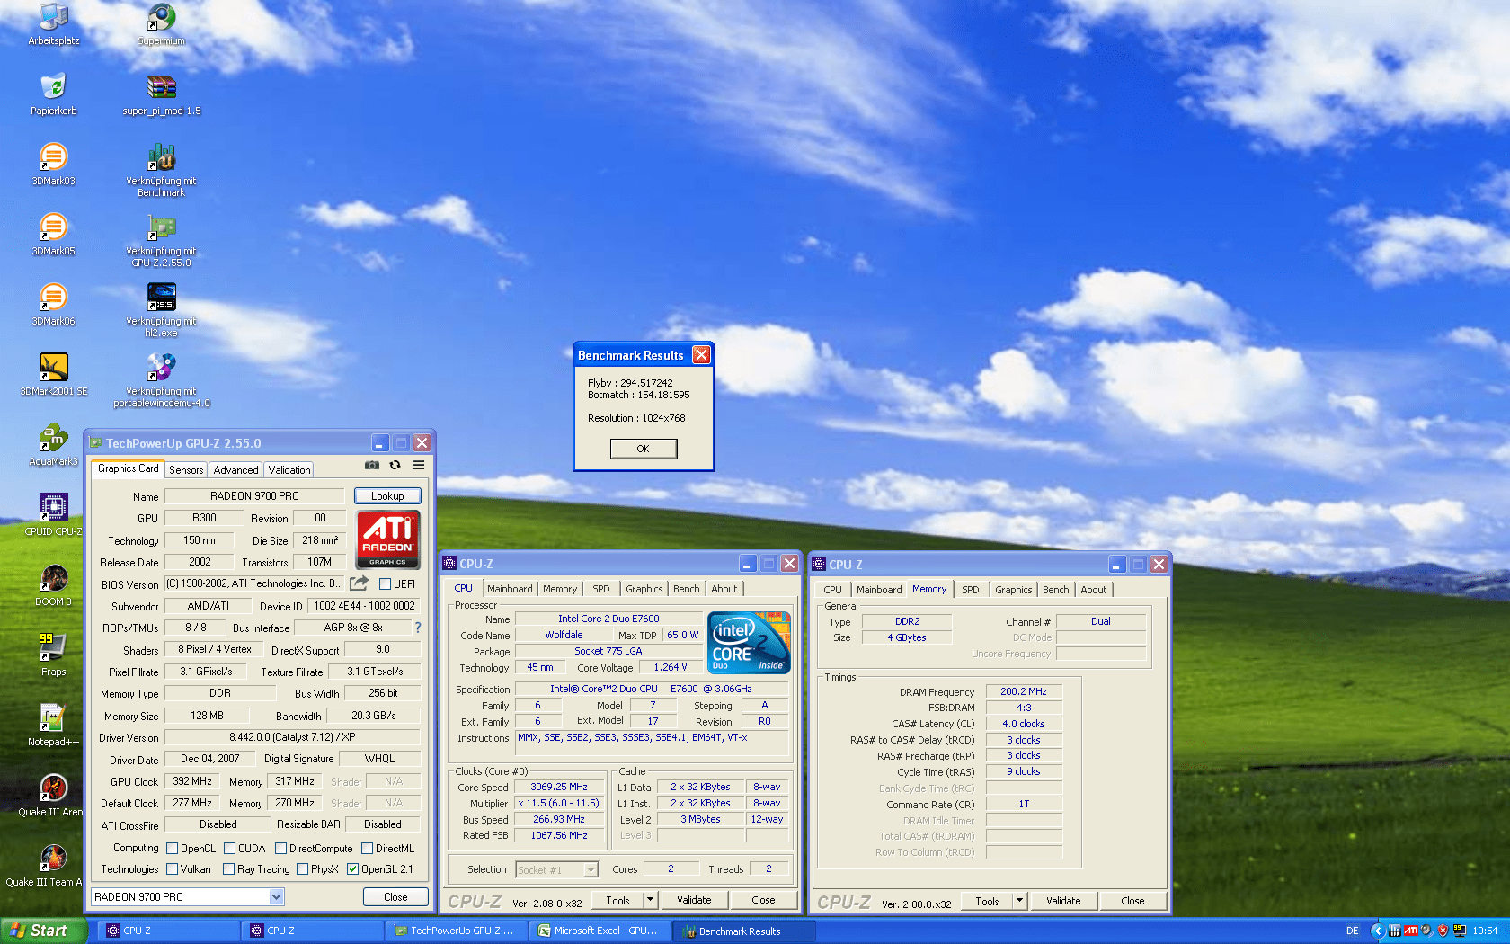This screenshot has width=1510, height=944.
Task: Open the Arbeitsplatz desktop icon
Action: [54, 24]
